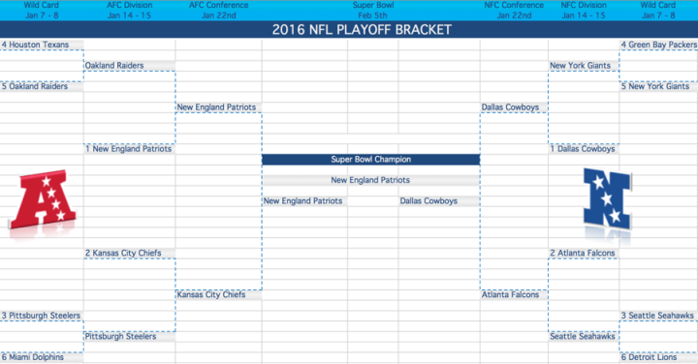Select the 6 Miami Dolphins cell
The image size is (698, 364).
pos(42,357)
